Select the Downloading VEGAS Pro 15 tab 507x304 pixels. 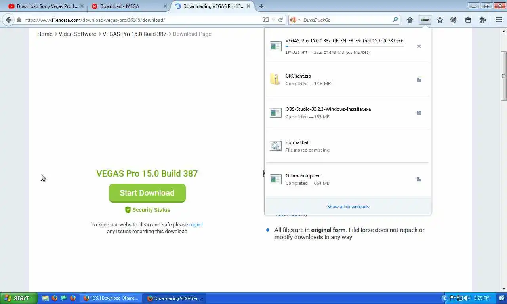point(213,6)
